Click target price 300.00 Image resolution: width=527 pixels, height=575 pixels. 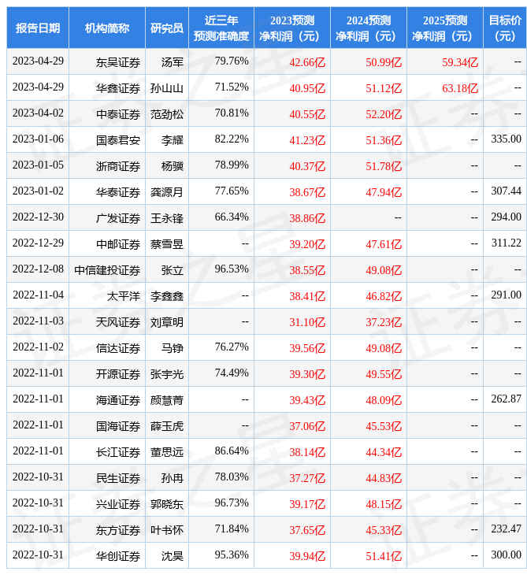(506, 555)
